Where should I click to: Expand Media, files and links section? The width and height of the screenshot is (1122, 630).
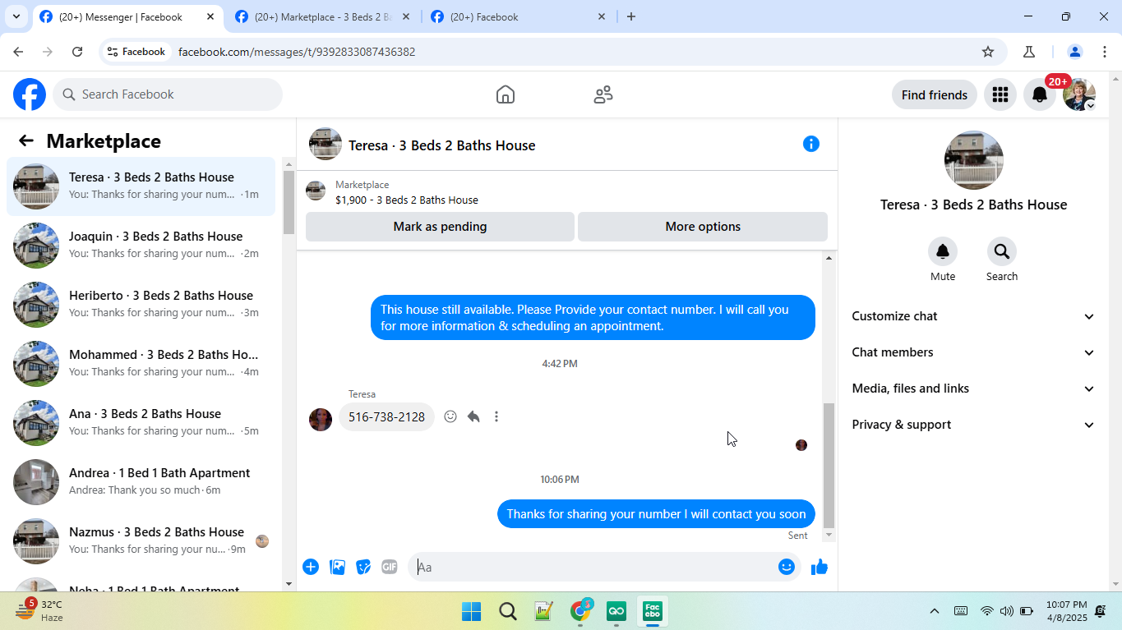point(974,389)
